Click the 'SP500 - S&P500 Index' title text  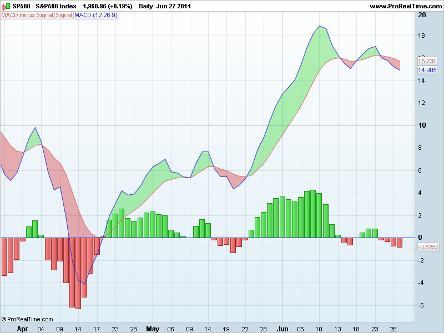pos(44,6)
